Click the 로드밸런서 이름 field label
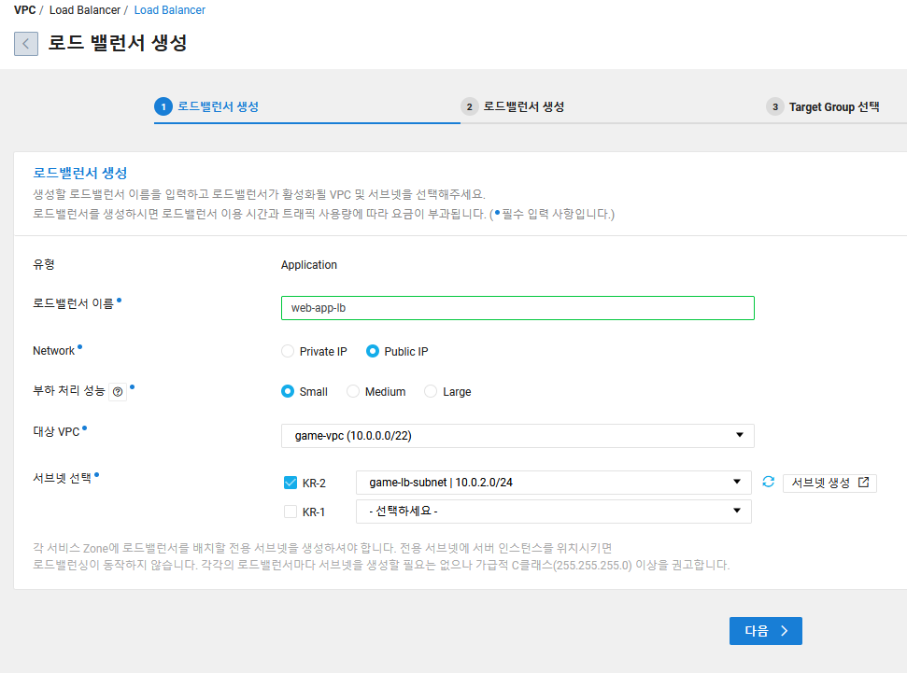 73,303
